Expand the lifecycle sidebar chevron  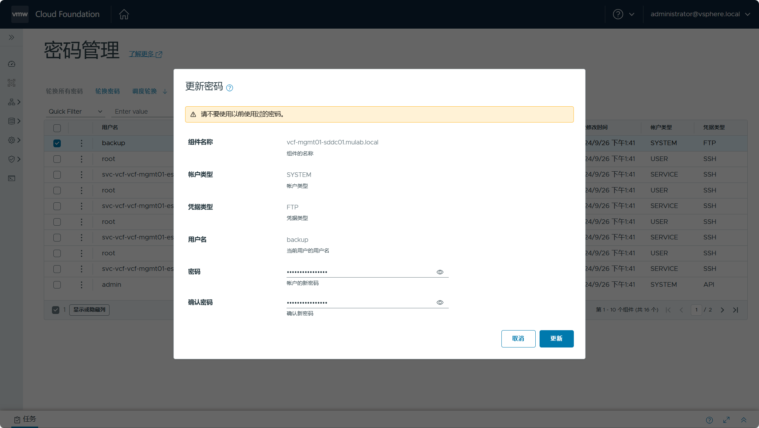pos(19,121)
